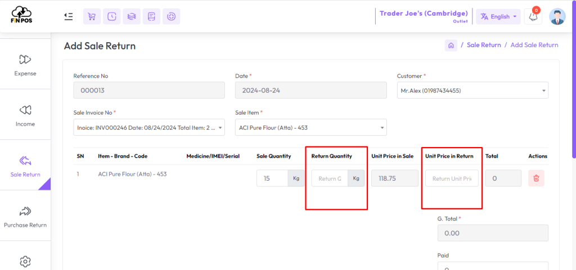
Task: Click the G. Total field showing 0.00
Action: coord(493,233)
